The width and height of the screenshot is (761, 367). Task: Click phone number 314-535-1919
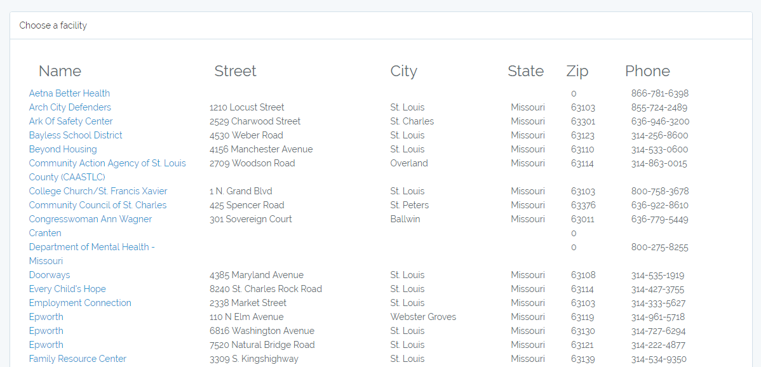pyautogui.click(x=657, y=275)
